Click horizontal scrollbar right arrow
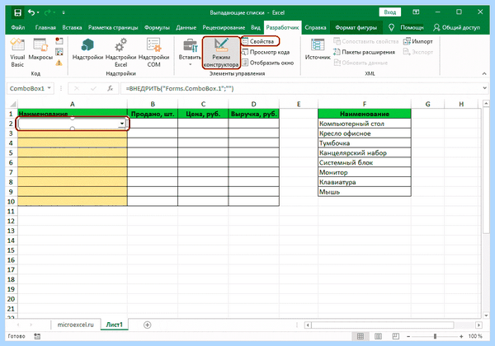This screenshot has width=495, height=346. (478, 325)
